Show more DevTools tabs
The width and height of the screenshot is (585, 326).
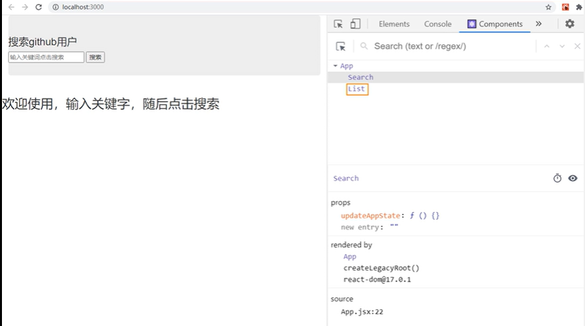pyautogui.click(x=539, y=24)
